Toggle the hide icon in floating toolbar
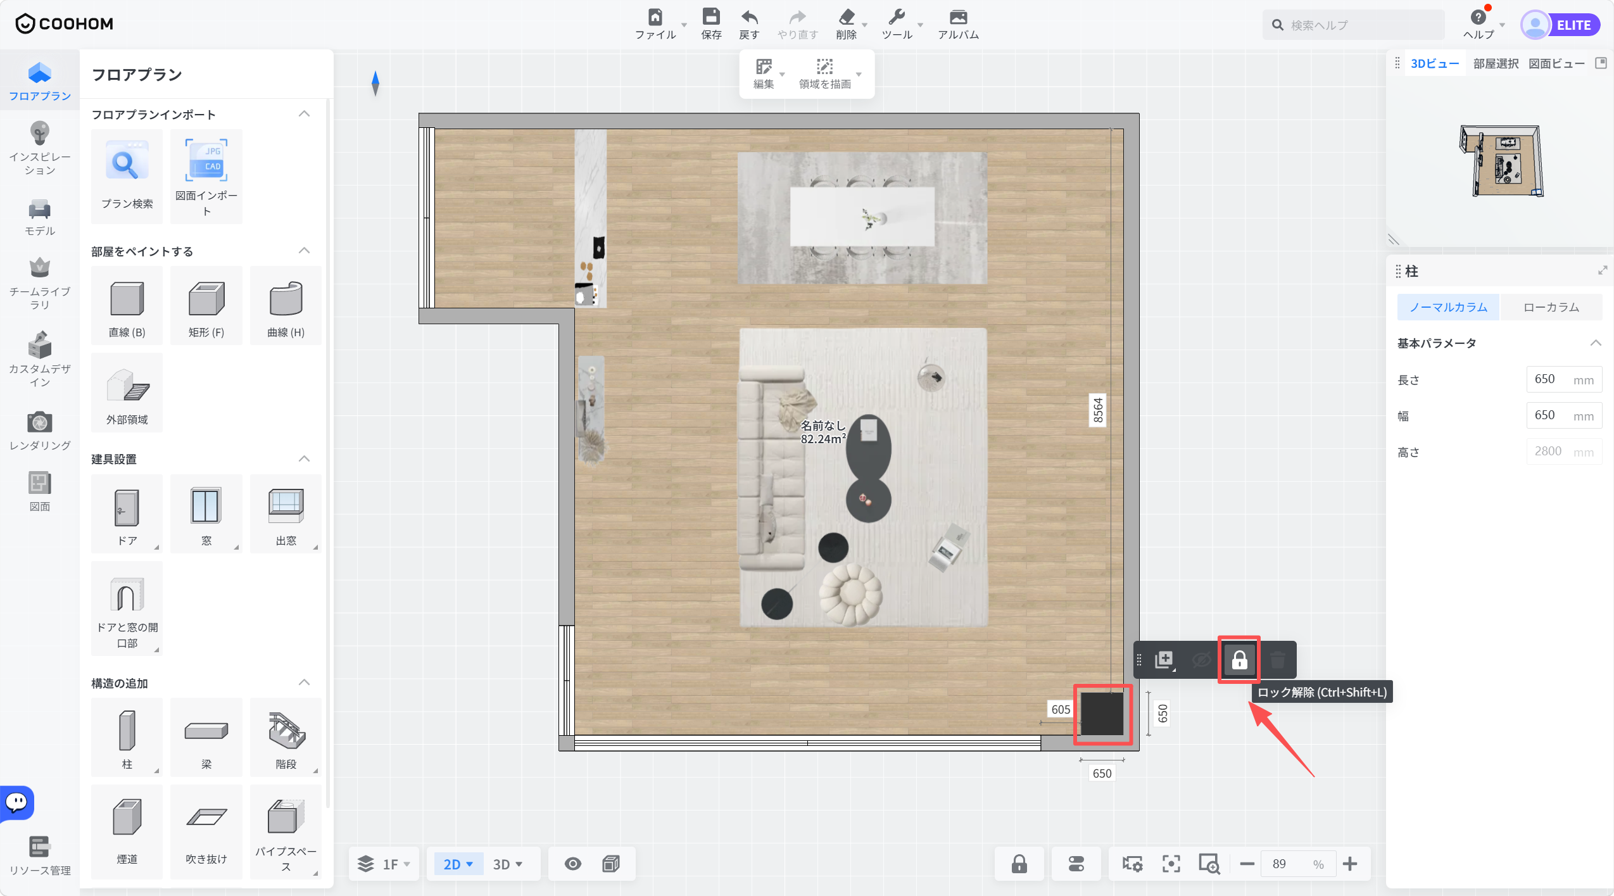1614x896 pixels. (x=1201, y=660)
